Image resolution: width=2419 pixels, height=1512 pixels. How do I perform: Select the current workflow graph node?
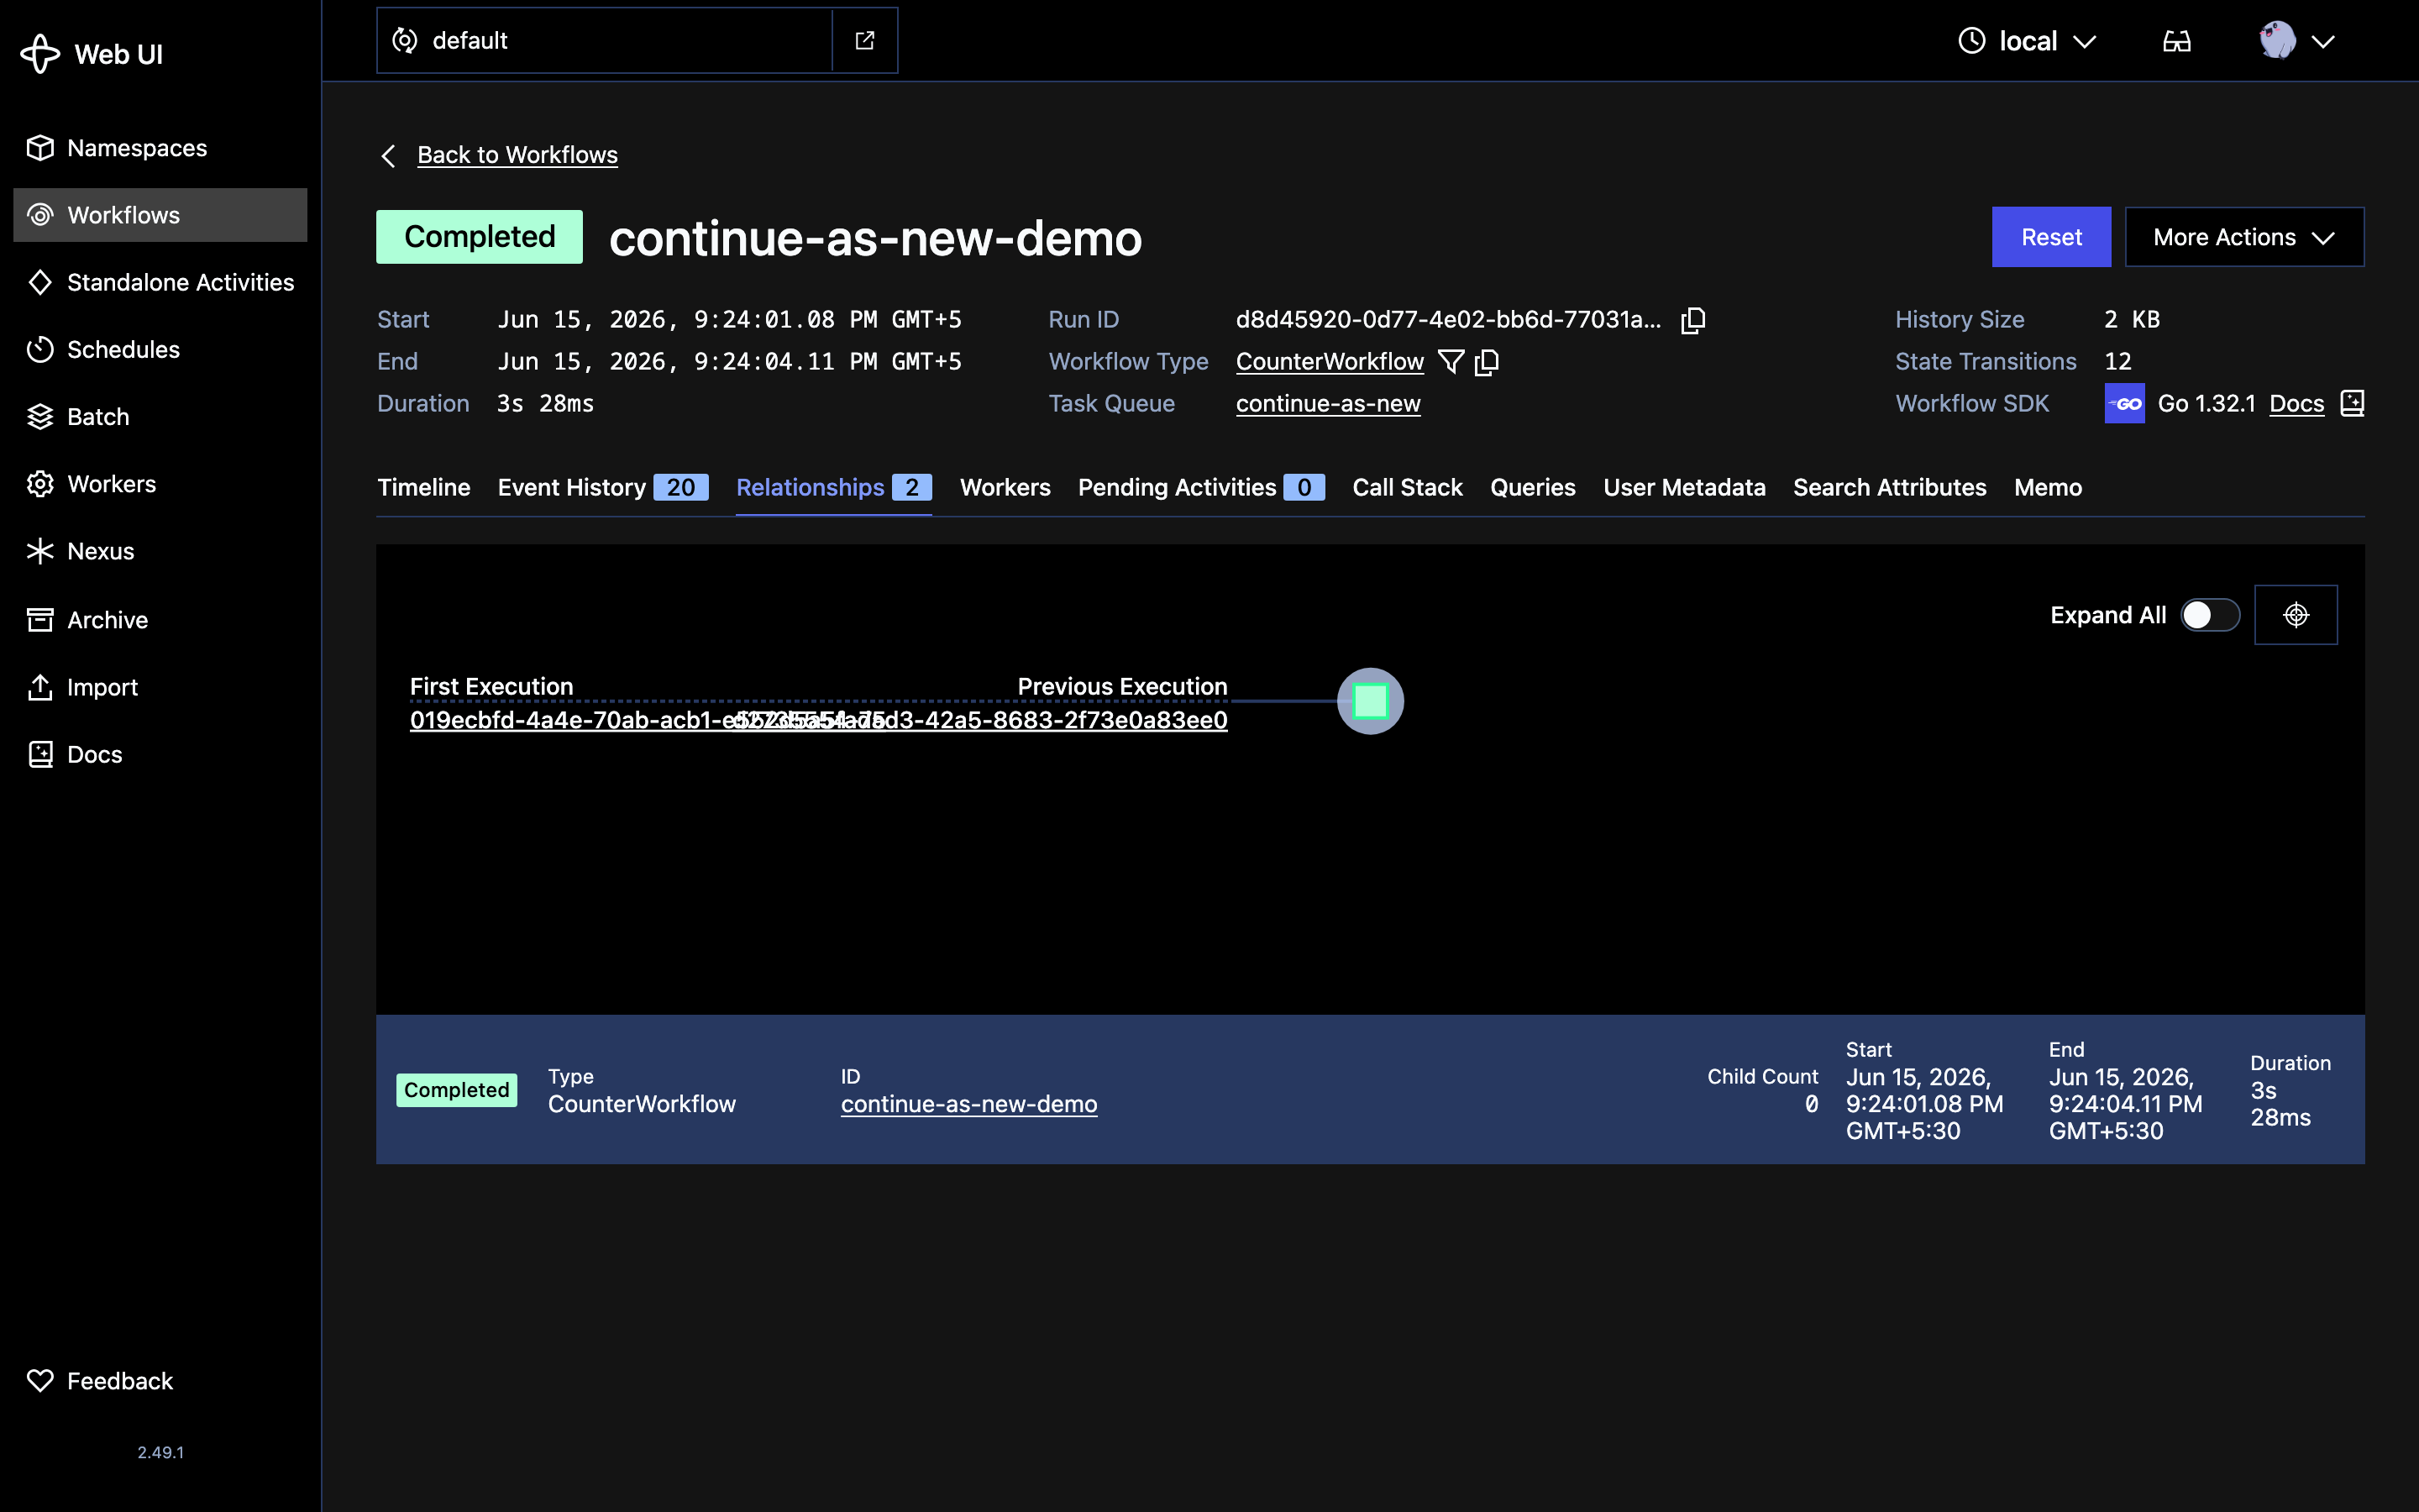click(1371, 701)
